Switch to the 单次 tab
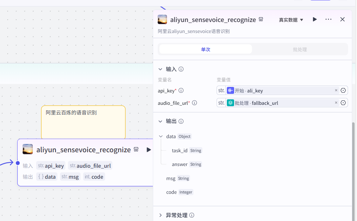This screenshot has width=357, height=221. point(206,49)
